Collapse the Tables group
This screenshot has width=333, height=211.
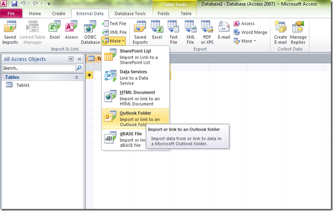[77, 78]
